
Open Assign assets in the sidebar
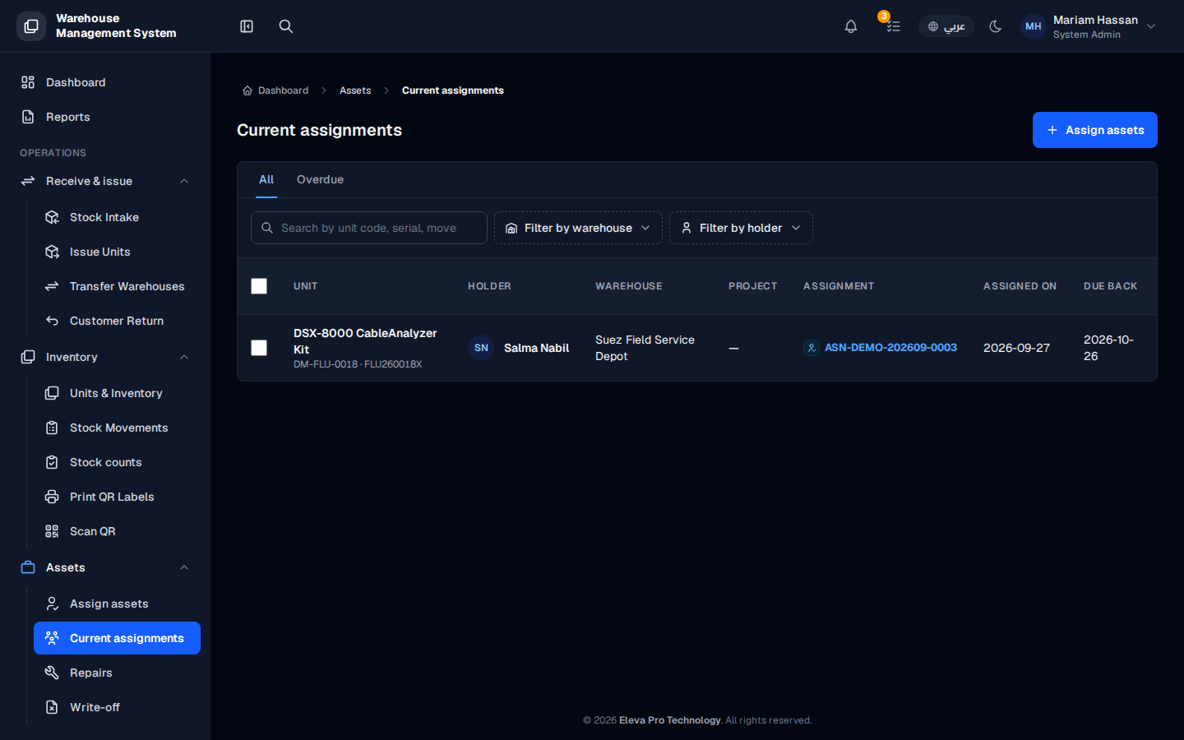point(117,604)
